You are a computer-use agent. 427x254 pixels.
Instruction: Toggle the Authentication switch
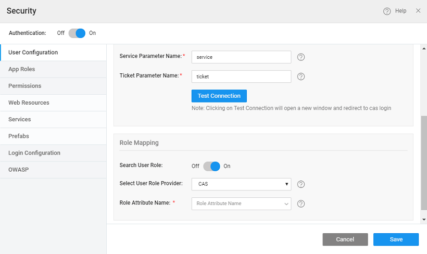tap(77, 33)
